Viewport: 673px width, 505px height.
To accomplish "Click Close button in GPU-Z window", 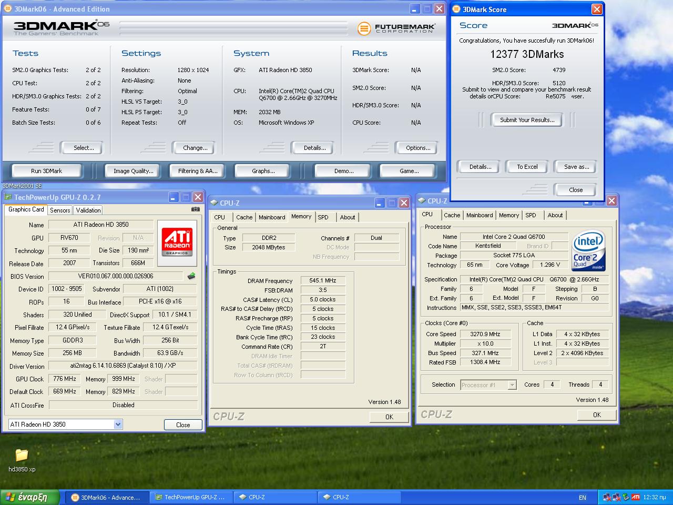I will point(183,425).
